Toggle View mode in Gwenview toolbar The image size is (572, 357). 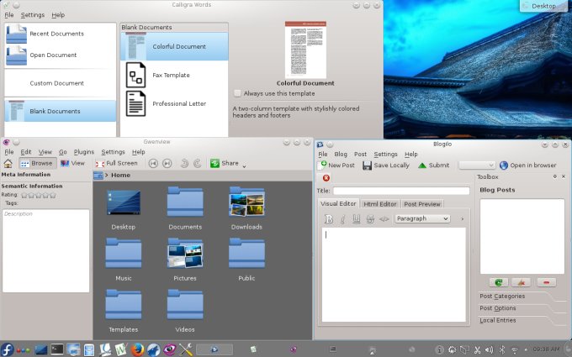[x=72, y=163]
